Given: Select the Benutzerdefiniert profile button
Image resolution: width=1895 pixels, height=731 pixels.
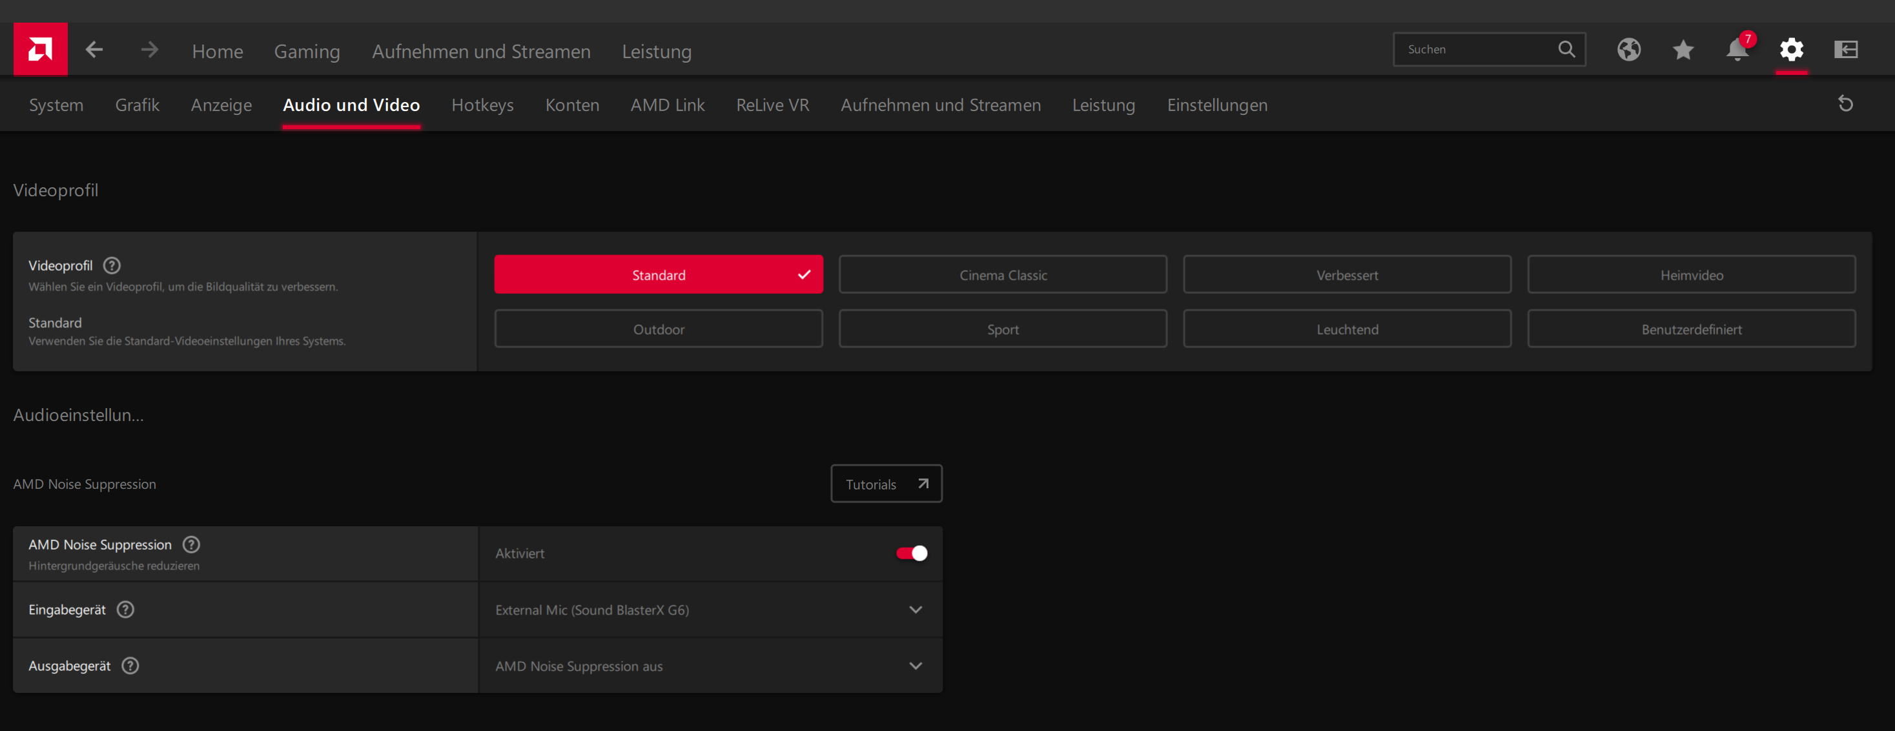Looking at the screenshot, I should click(1691, 329).
